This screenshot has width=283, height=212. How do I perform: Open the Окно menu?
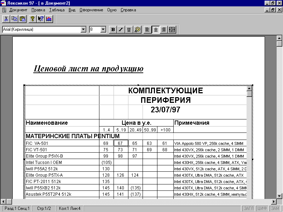pos(112,10)
